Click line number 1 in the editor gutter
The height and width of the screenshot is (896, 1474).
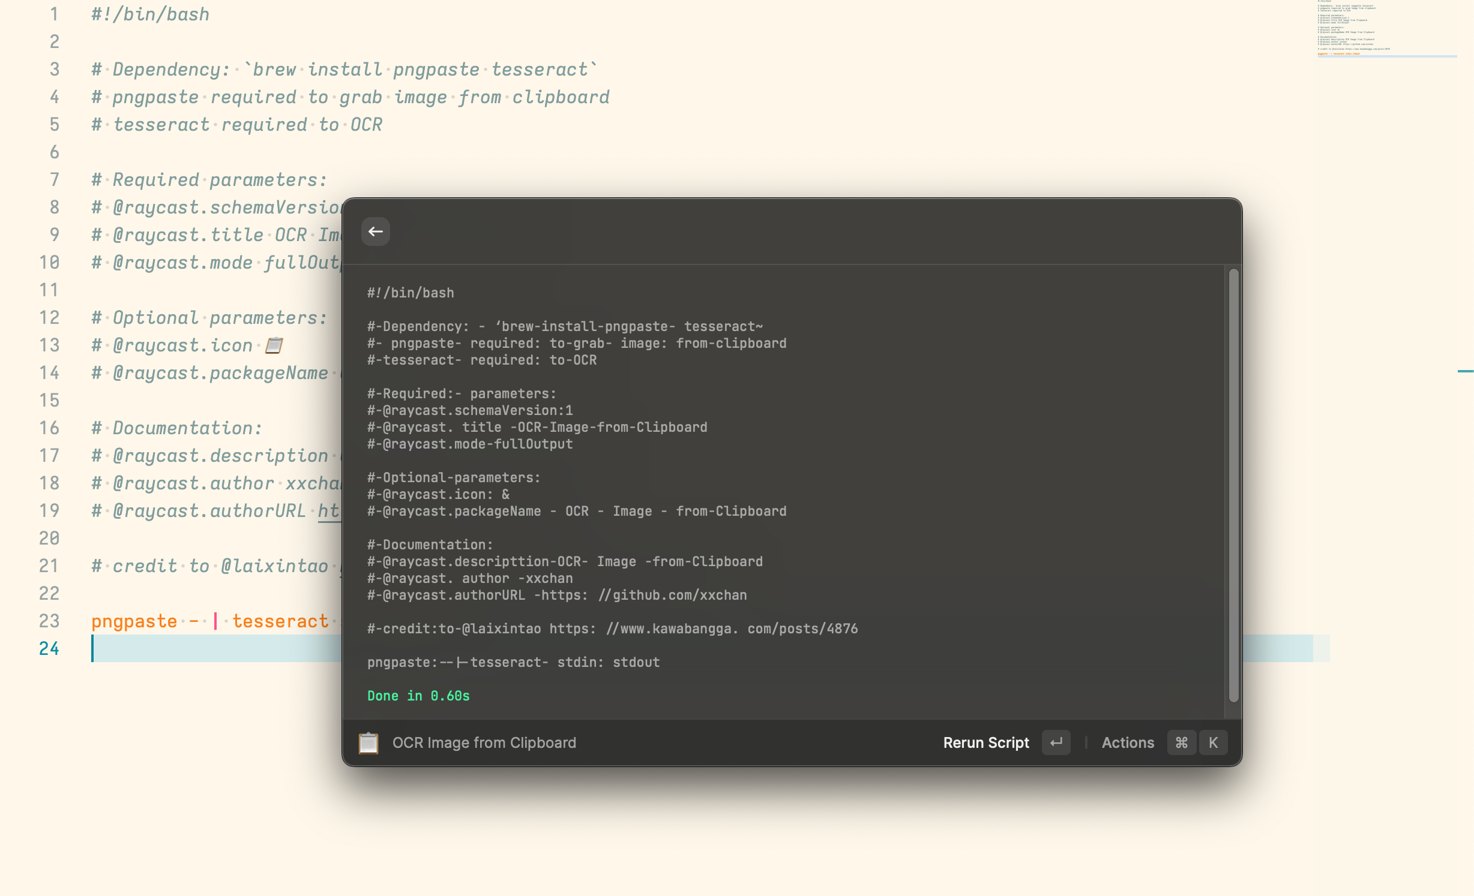coord(55,14)
